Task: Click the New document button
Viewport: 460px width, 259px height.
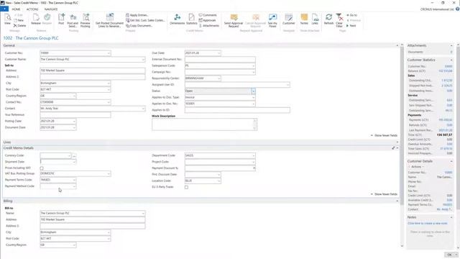Action: (19, 20)
